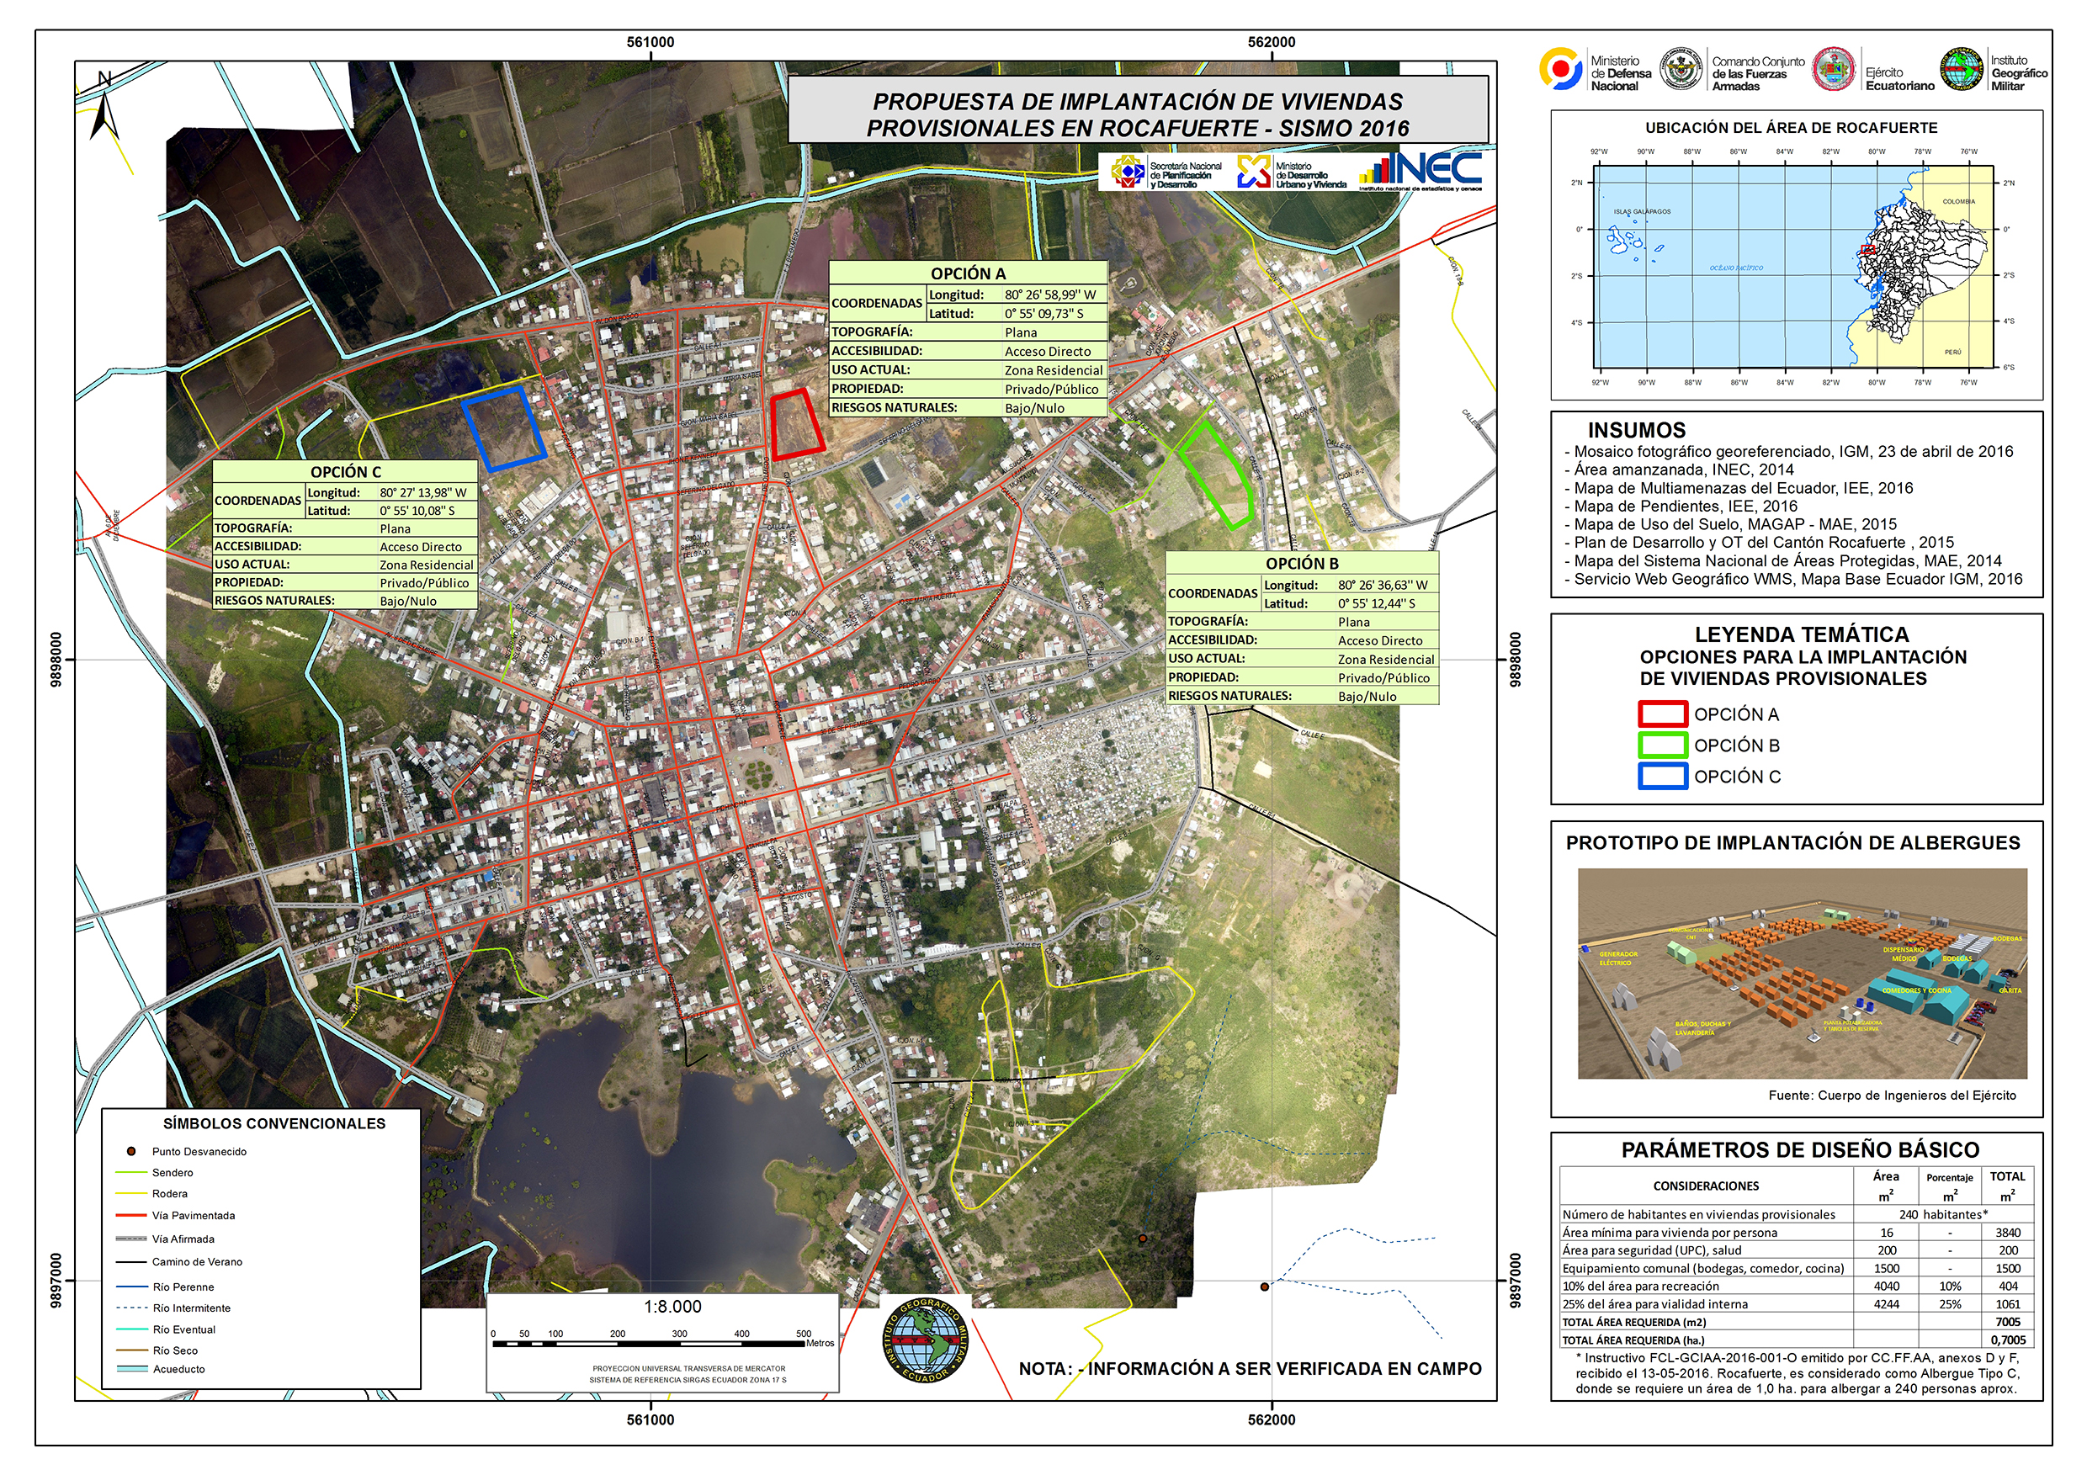Viewport: 2087px width, 1475px height.
Task: Click the Ministerio de Defensa Nacional logo
Action: tap(1561, 70)
